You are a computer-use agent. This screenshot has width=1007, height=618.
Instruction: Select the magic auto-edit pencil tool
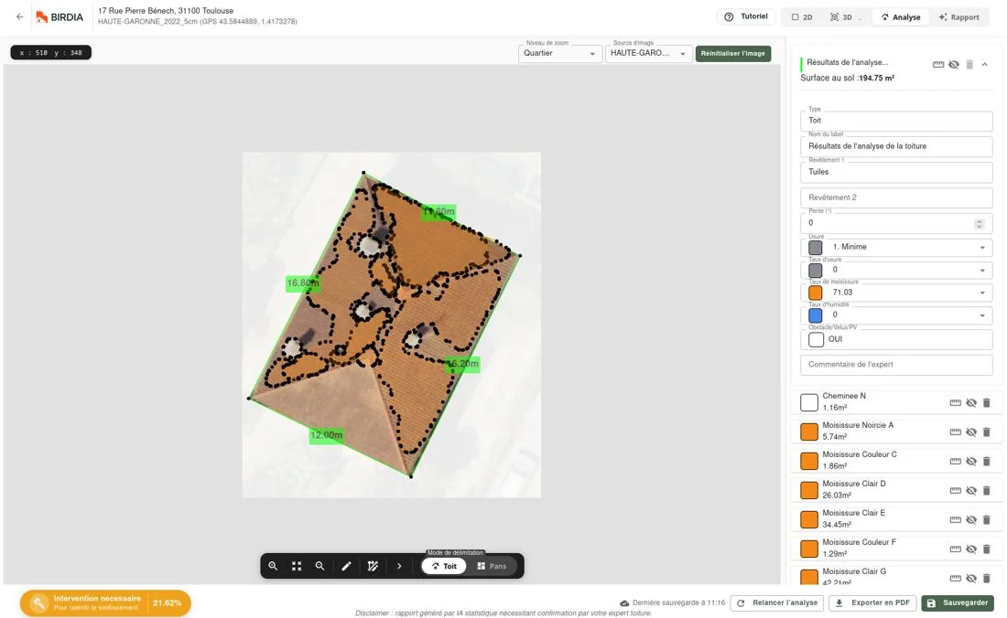pos(373,566)
